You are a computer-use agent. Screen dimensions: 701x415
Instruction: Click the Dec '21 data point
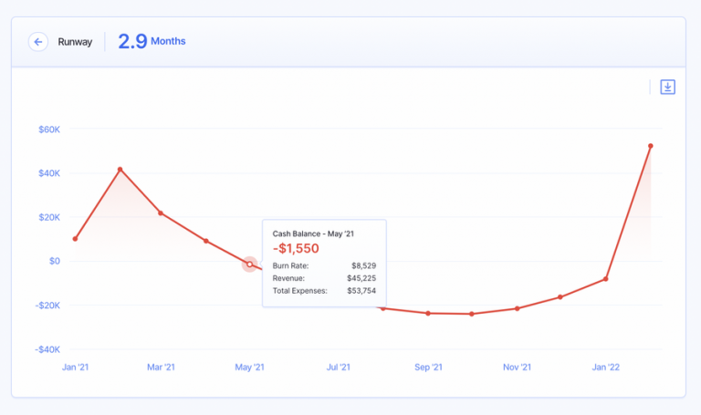[560, 297]
